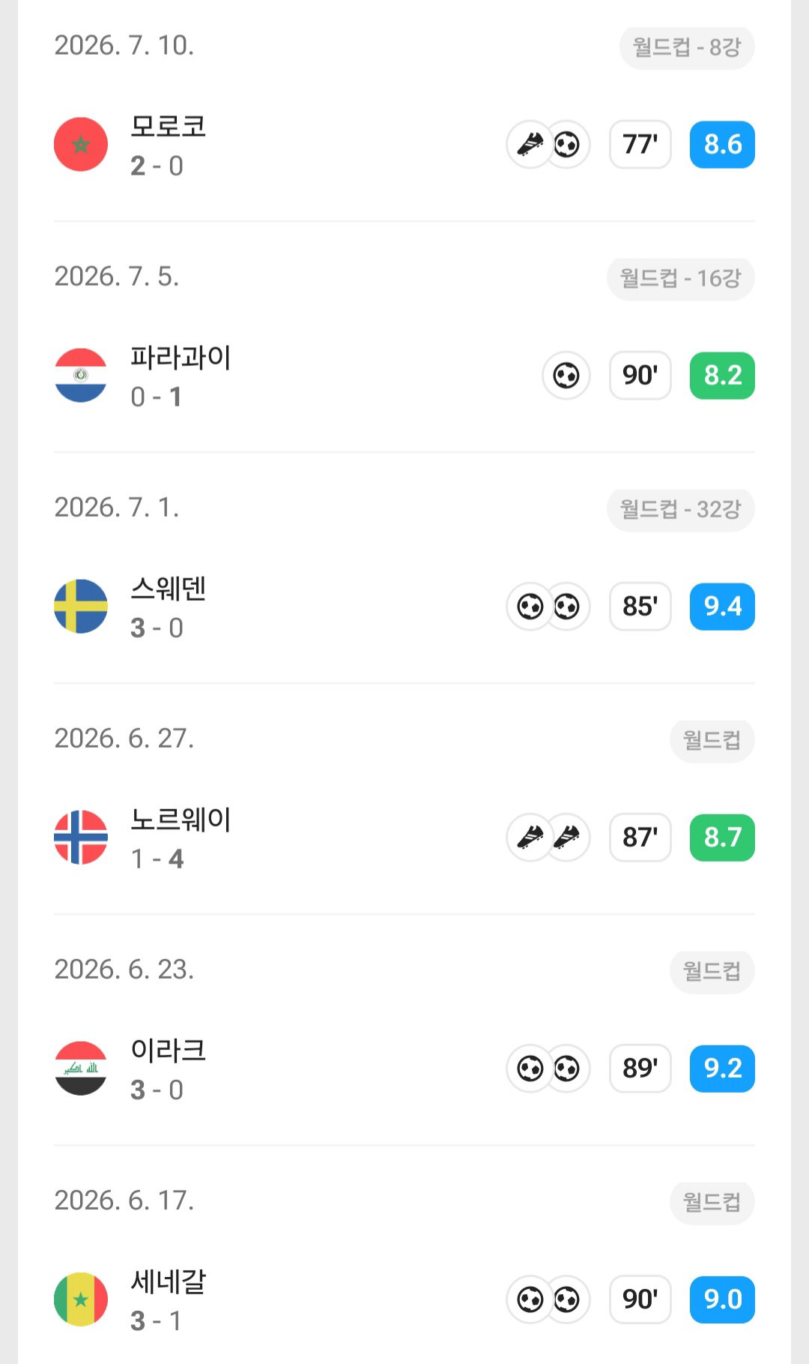Tap the goal ball icon in Paraguay match
This screenshot has height=1364, width=809.
566,375
